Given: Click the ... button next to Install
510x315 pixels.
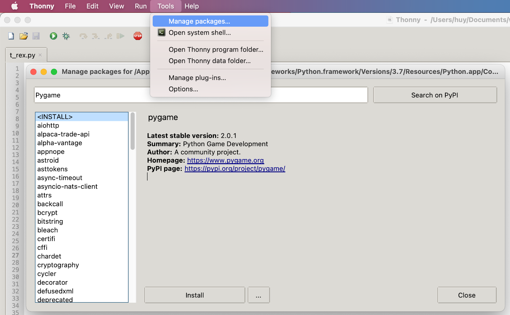Looking at the screenshot, I should 259,295.
